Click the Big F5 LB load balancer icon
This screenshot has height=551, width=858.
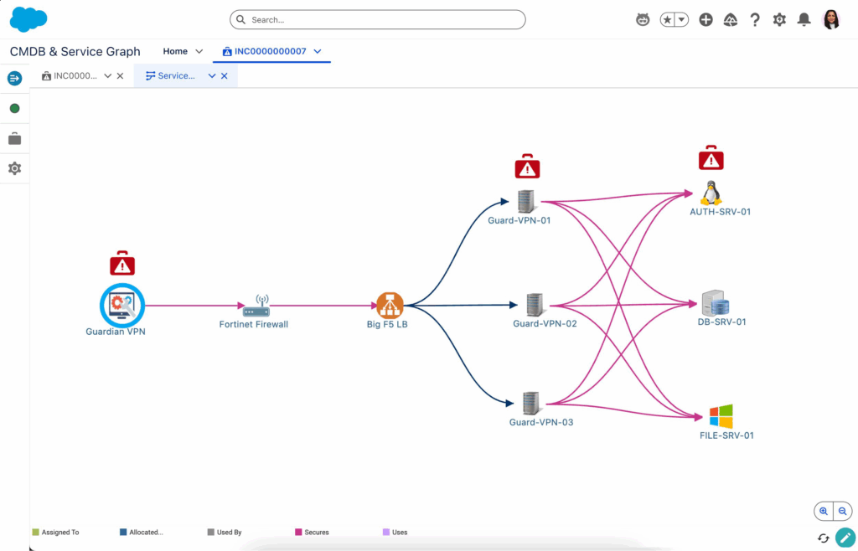tap(390, 305)
